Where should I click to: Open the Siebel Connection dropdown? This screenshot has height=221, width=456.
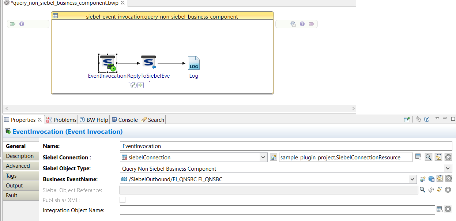click(x=263, y=158)
